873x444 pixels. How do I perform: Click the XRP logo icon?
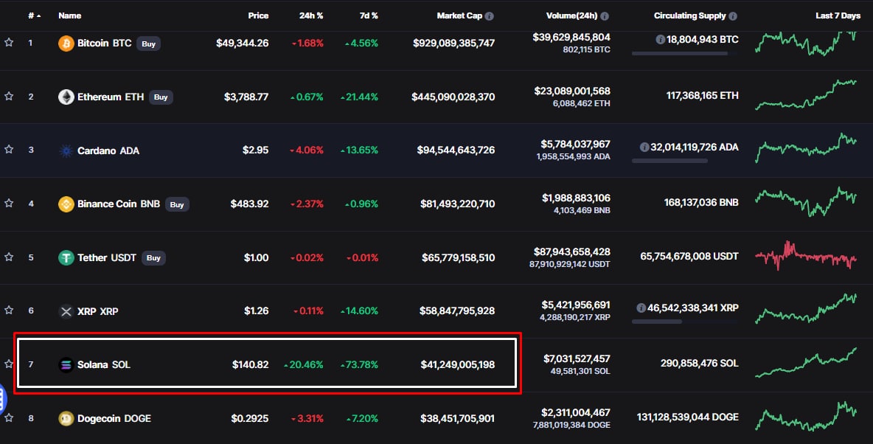pos(66,311)
